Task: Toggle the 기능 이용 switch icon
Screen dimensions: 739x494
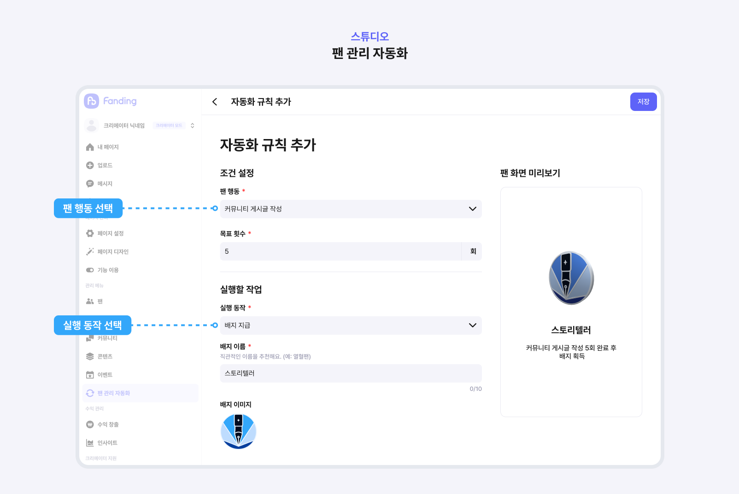Action: [90, 270]
